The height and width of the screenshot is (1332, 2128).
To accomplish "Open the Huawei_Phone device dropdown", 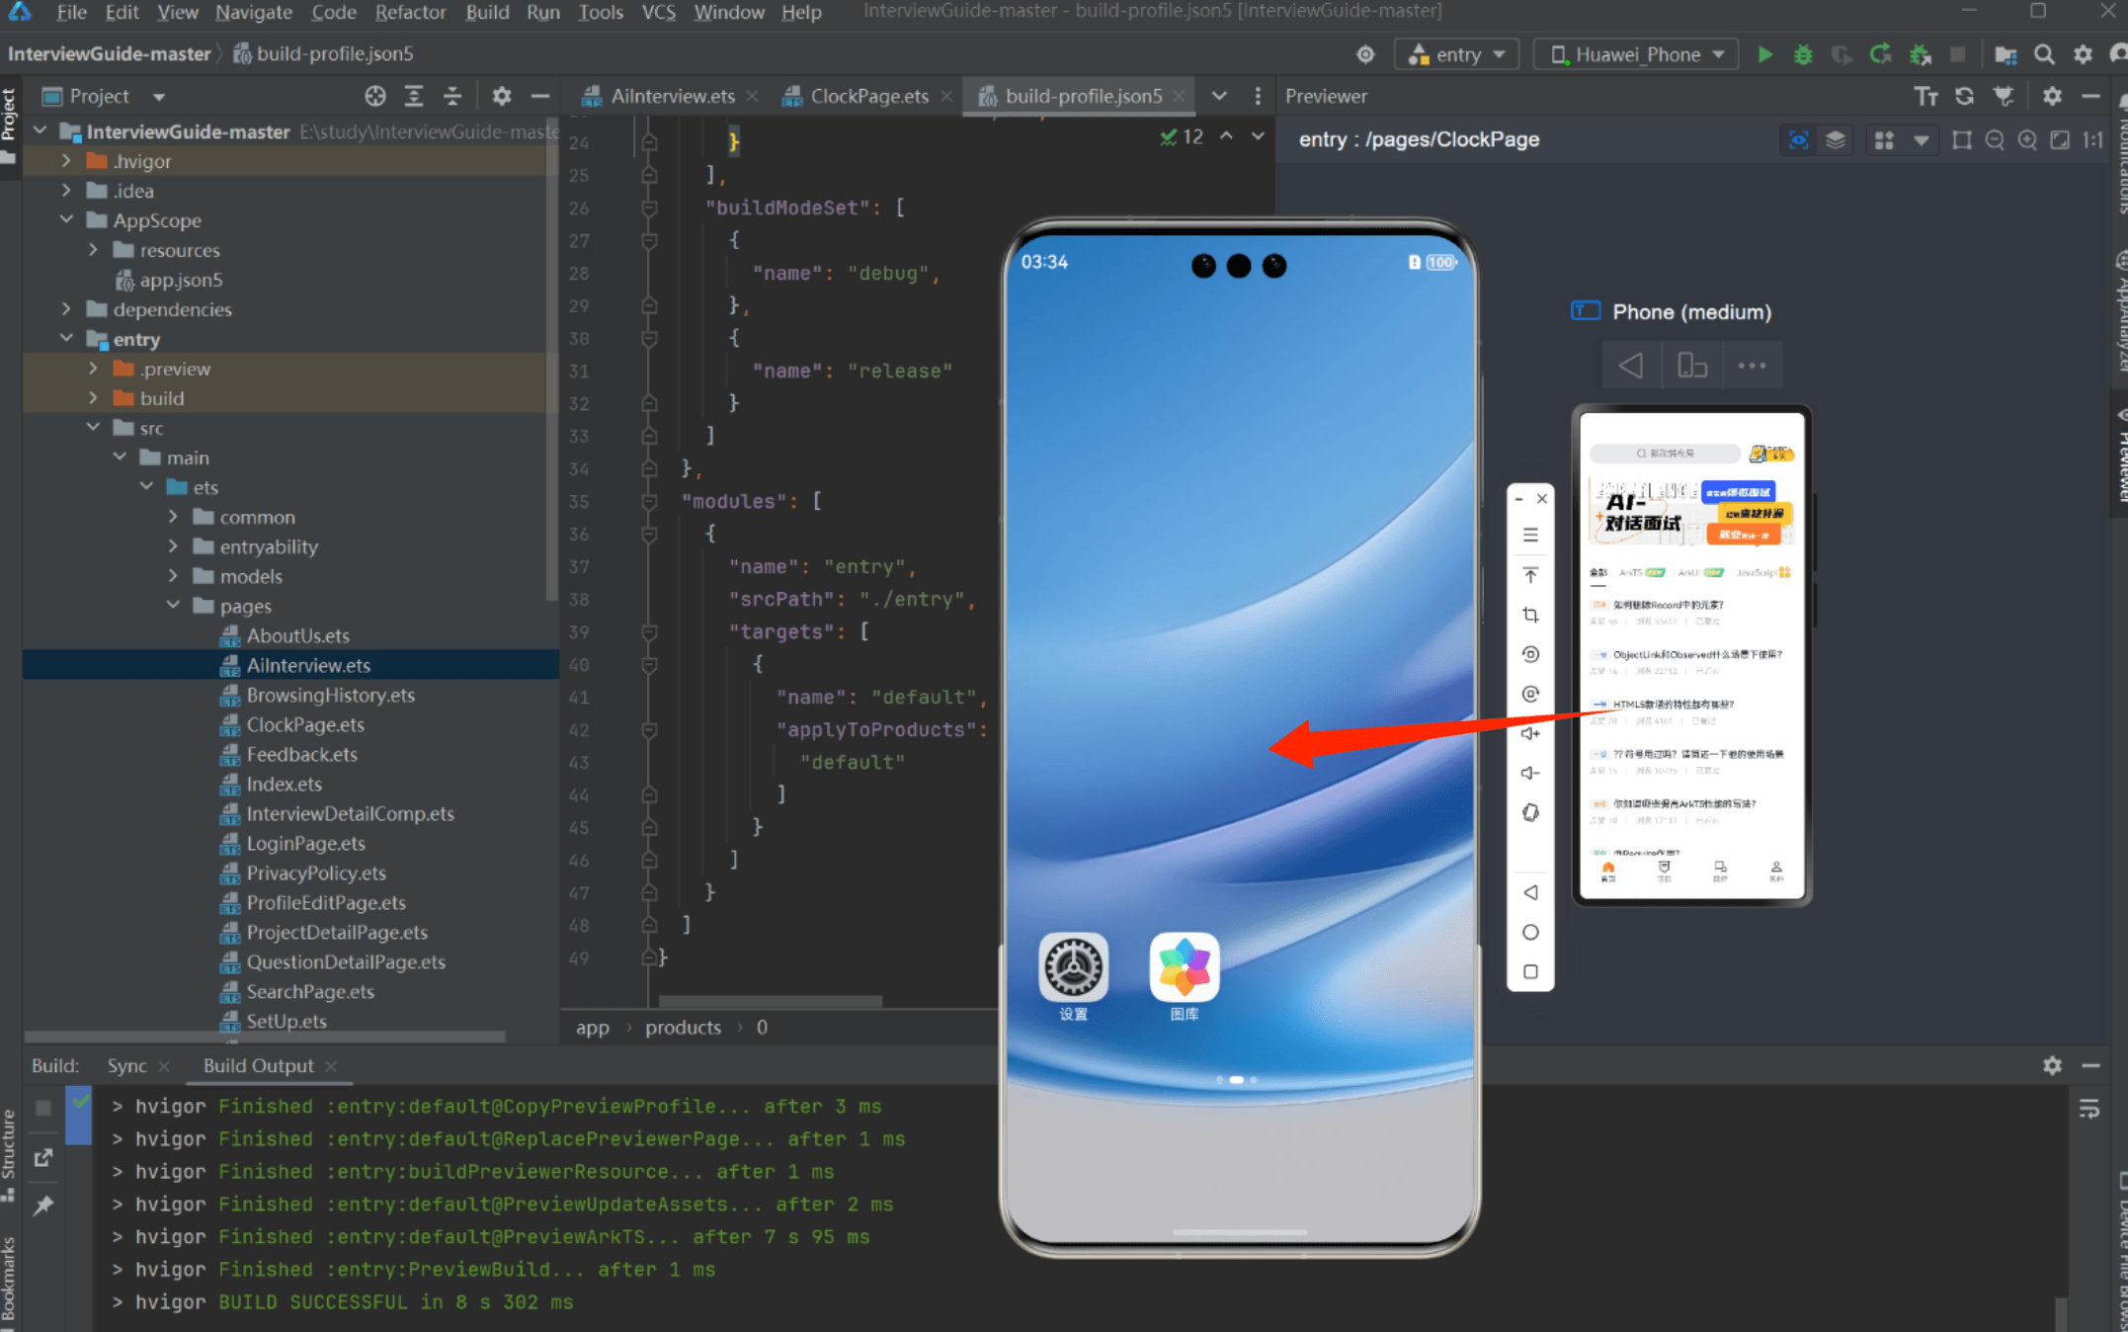I will [x=1635, y=54].
